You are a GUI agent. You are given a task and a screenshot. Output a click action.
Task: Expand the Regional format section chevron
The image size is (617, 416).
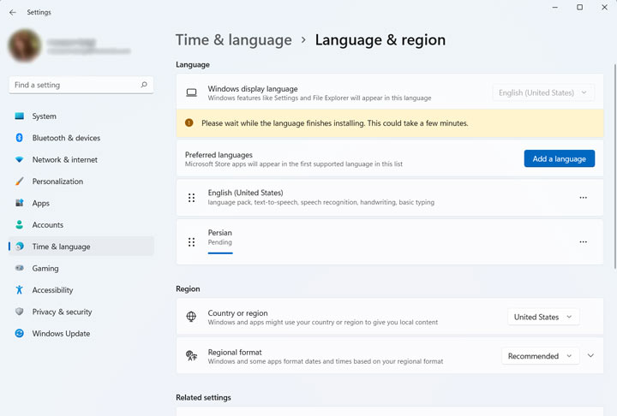tap(590, 355)
